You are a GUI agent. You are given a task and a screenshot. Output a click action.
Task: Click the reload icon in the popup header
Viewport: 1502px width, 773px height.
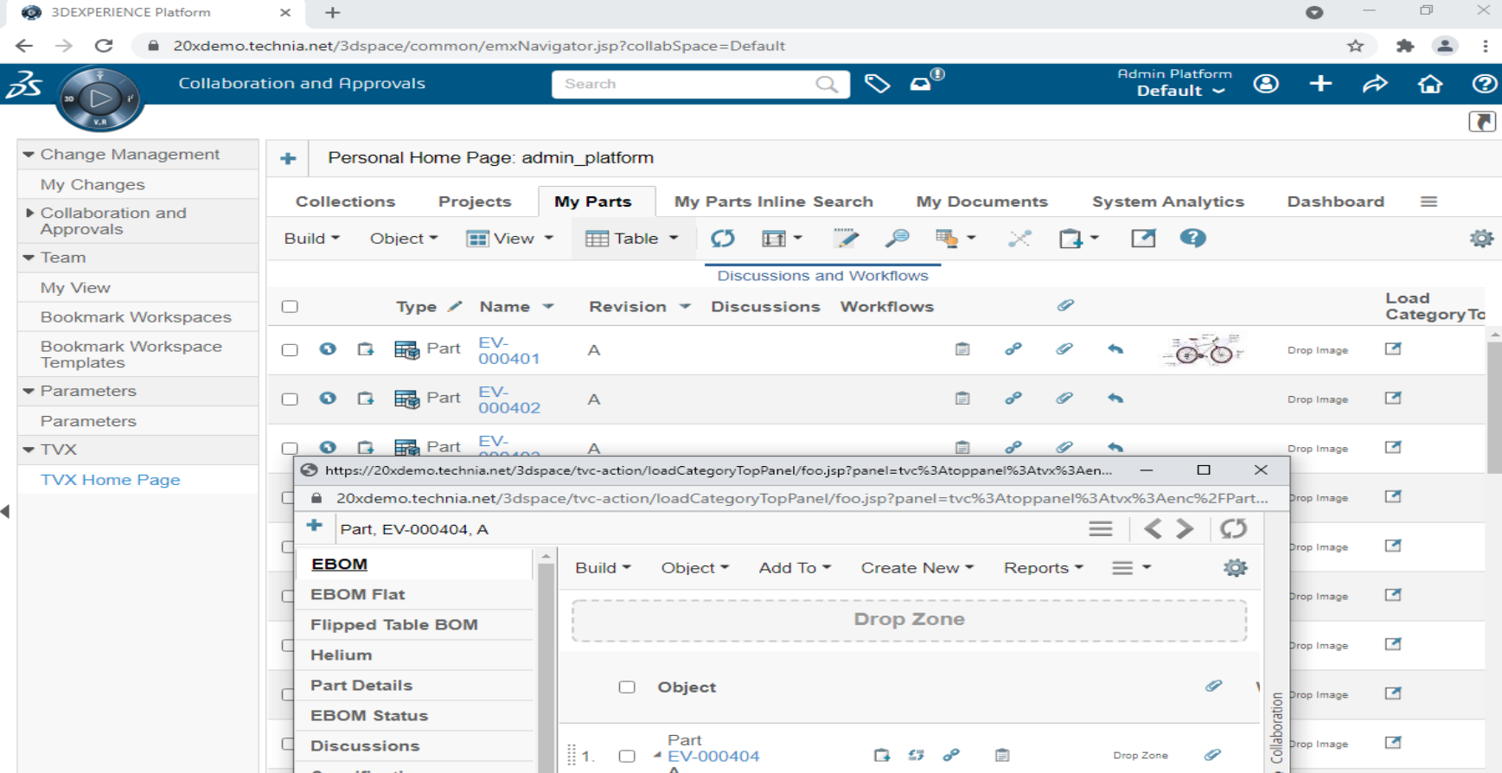point(1233,528)
